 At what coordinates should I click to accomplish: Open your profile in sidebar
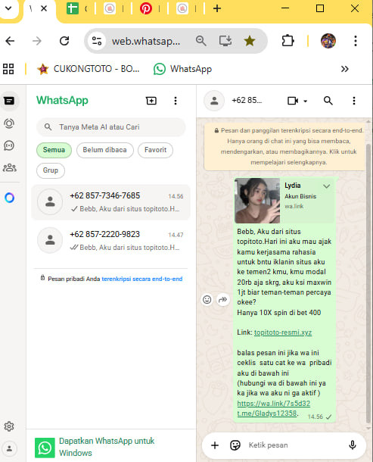pos(9,448)
